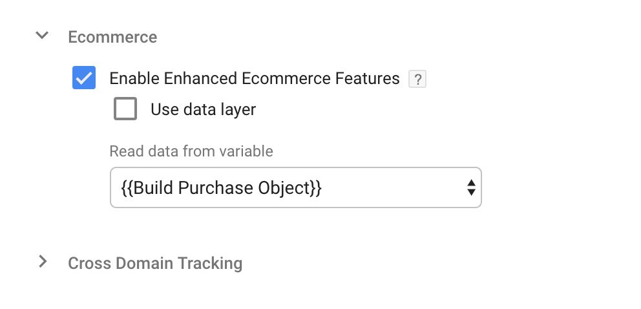Click the right-pointing arrow beside Cross Domain Tracking
Screen dimensions: 641x309
pos(43,262)
